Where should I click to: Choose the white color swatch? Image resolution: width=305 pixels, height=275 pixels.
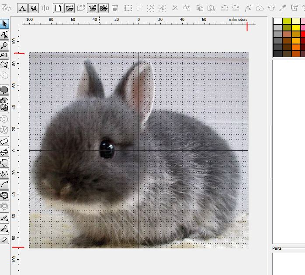coord(277,21)
